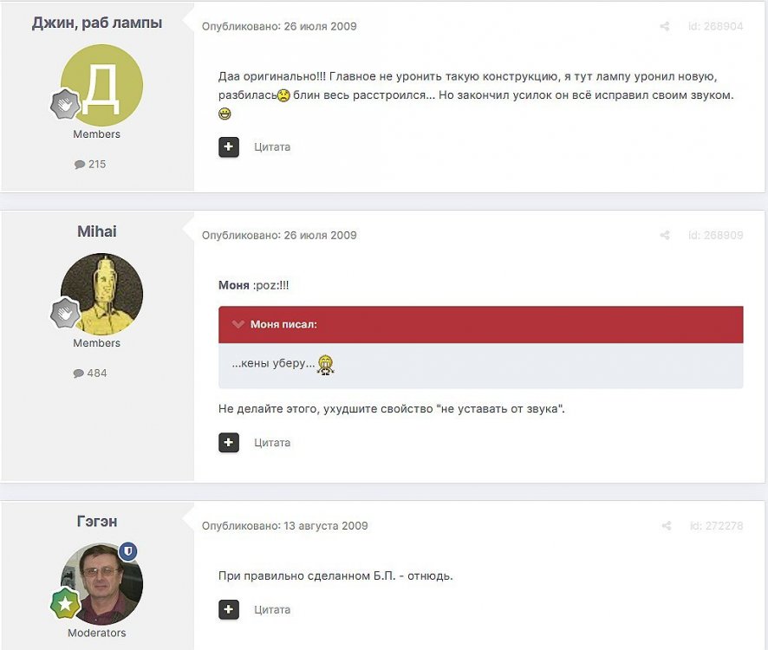Image resolution: width=768 pixels, height=650 pixels.
Task: Click the rank badge on Джин's avatar
Action: point(65,104)
